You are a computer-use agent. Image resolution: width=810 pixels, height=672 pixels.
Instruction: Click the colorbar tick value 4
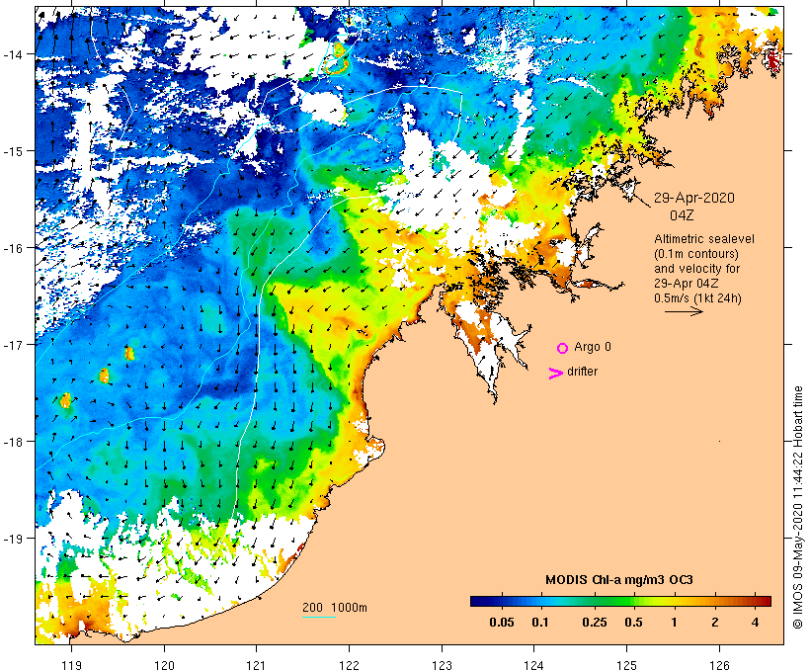click(755, 622)
